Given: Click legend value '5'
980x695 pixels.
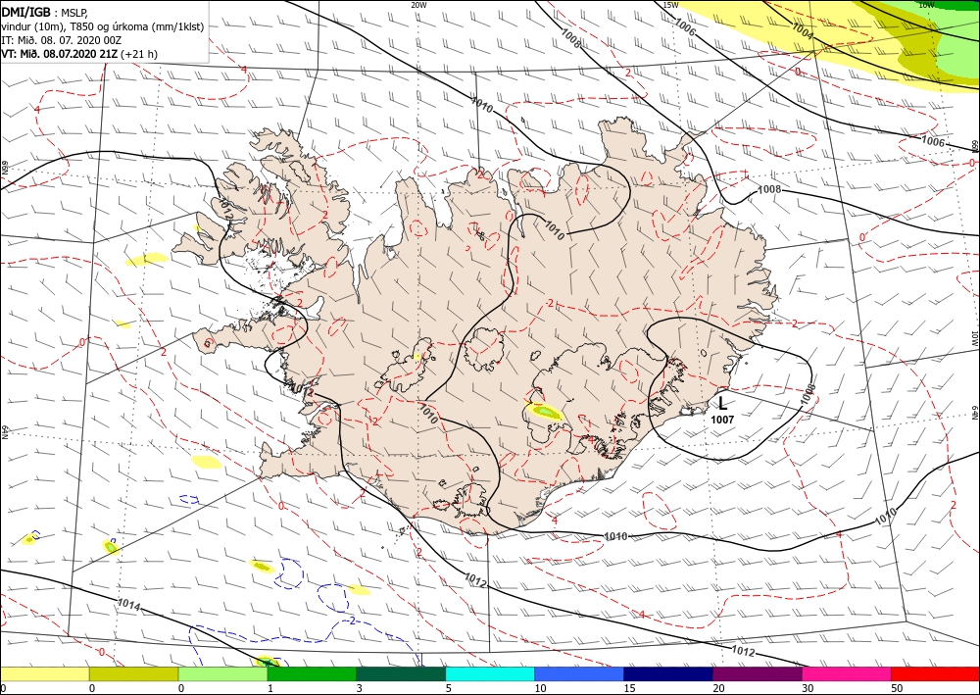Looking at the screenshot, I should [449, 688].
